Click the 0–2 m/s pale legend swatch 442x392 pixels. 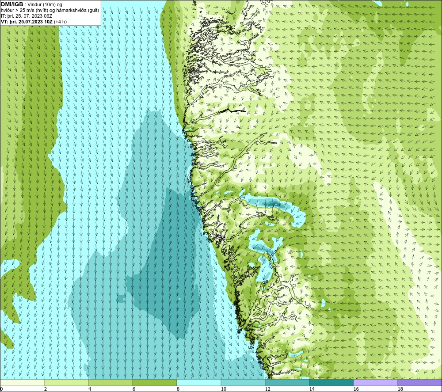[22, 382]
